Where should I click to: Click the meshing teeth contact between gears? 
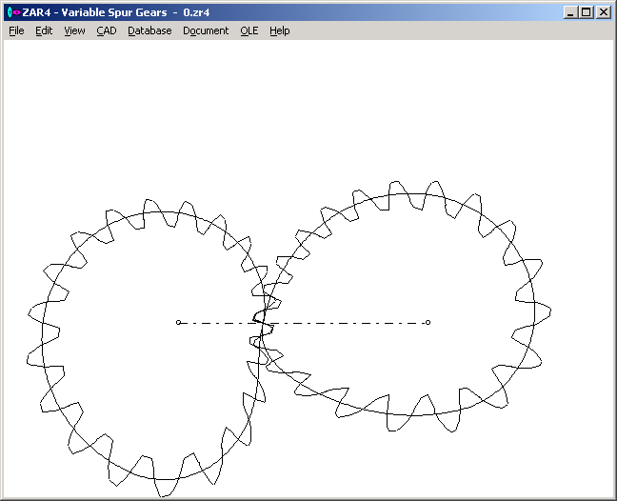tap(262, 323)
